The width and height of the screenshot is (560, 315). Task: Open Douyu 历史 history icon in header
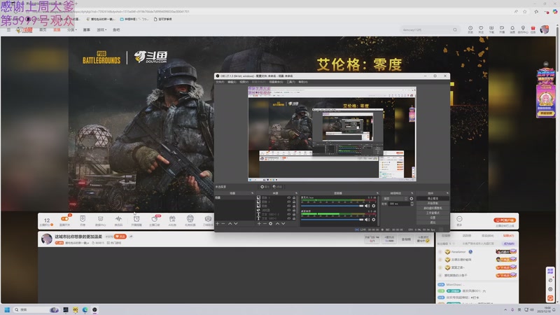470,29
